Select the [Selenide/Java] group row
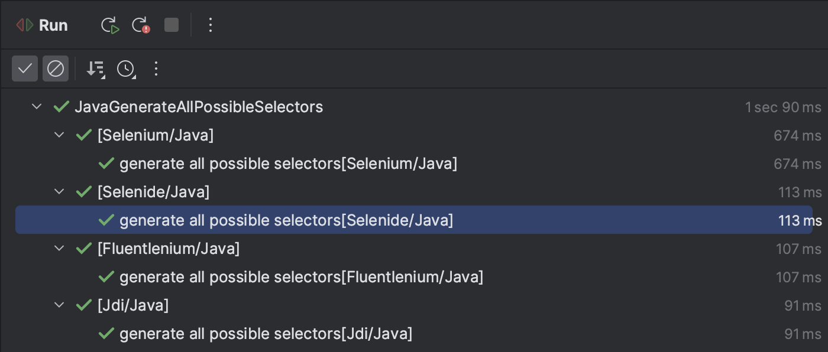This screenshot has height=352, width=828. click(414, 192)
